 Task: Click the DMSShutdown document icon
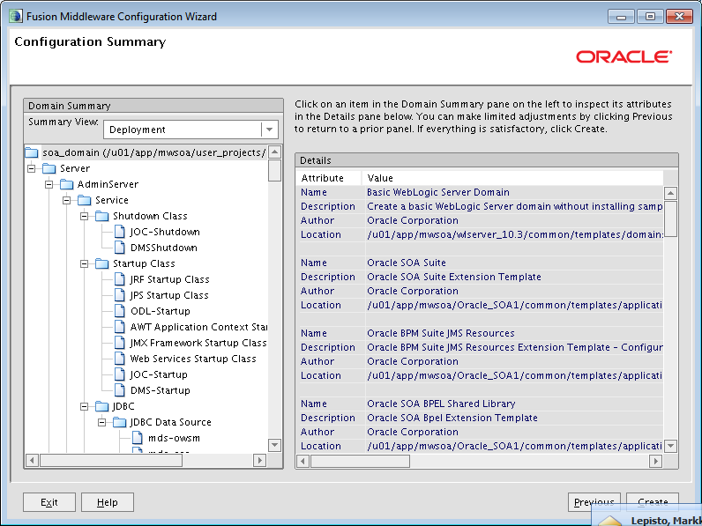click(120, 248)
